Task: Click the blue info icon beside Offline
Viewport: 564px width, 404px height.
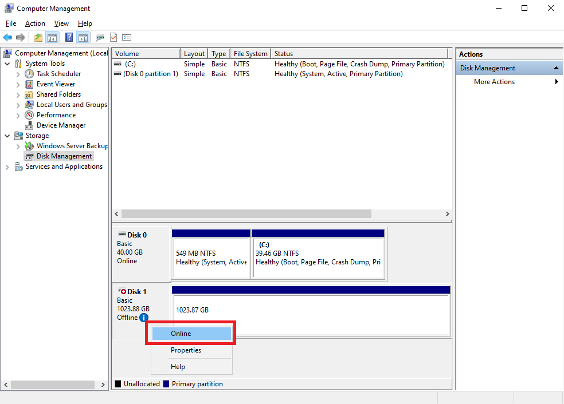Action: pyautogui.click(x=144, y=318)
